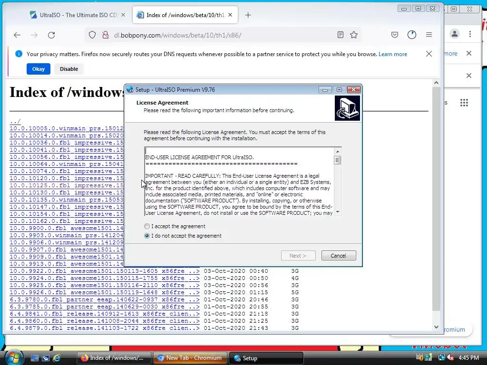Go back with Firefox back arrow
Screen dimensions: 487x365
pos(17,35)
